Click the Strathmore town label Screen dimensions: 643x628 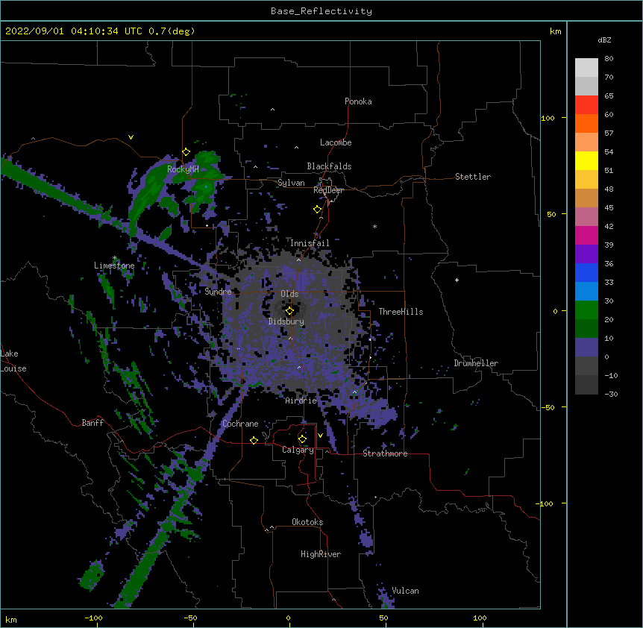[x=385, y=453]
